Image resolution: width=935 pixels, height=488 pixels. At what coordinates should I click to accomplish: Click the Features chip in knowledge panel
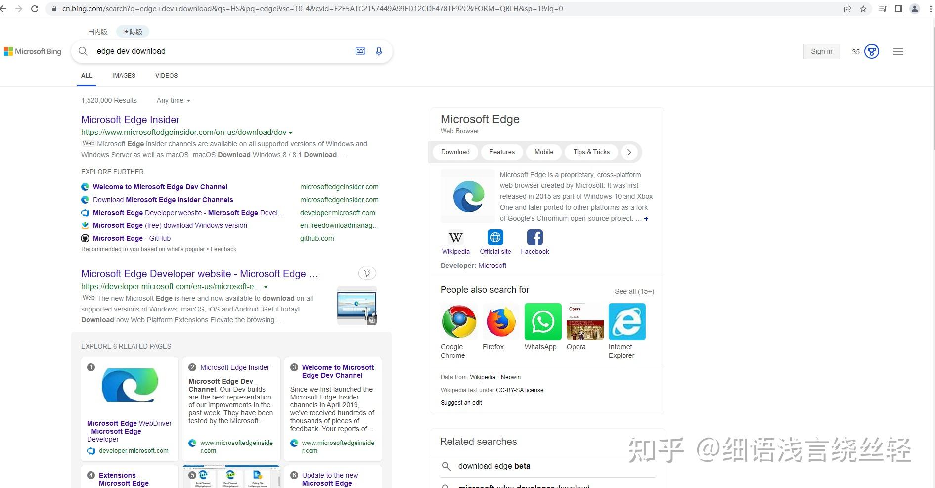502,152
